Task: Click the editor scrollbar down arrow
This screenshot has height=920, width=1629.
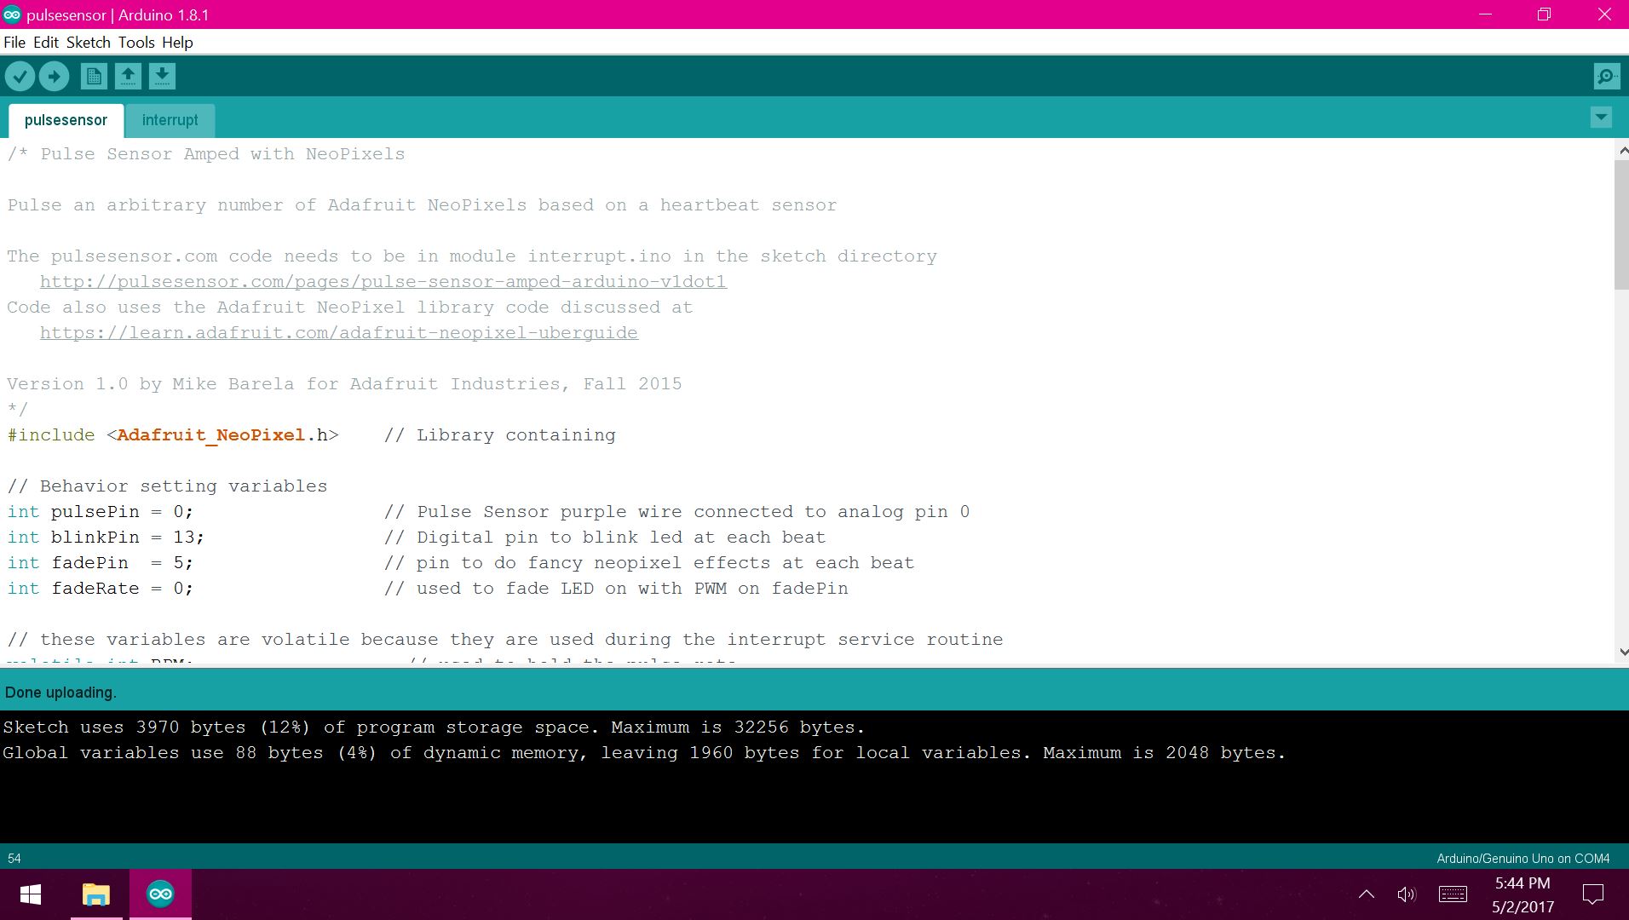Action: (1622, 652)
